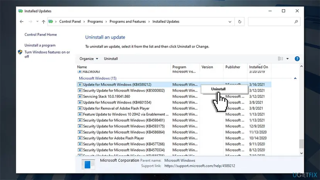Click icon beside Update for Removal of Adobe Flash
This screenshot has height=180, width=320.
tap(80, 109)
